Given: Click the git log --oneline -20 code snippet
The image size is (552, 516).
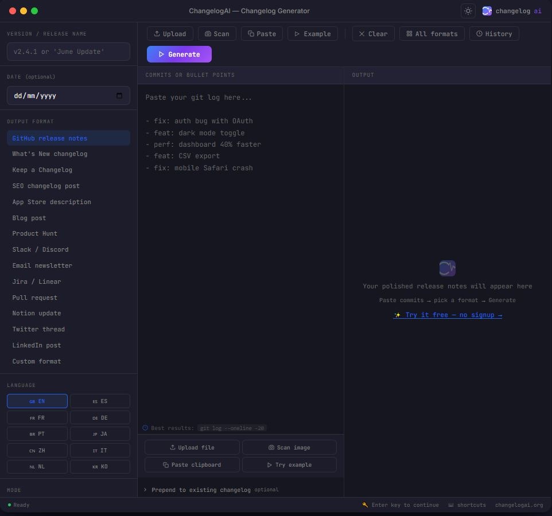Looking at the screenshot, I should point(232,428).
